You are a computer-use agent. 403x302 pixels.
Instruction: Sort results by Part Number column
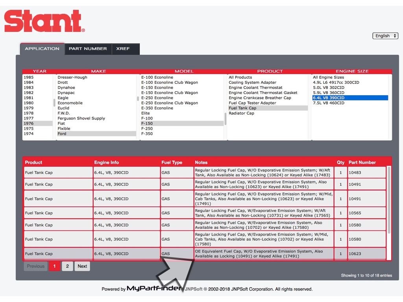click(x=362, y=162)
